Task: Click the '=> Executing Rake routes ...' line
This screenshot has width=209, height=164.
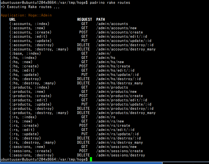Action: (30, 7)
